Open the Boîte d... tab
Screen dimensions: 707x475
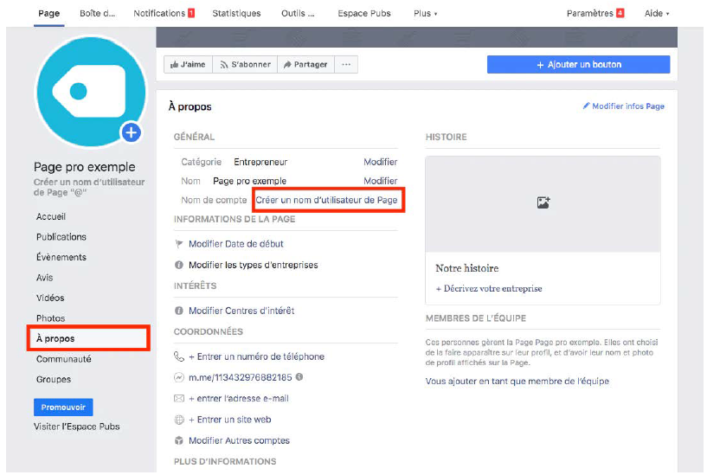98,14
